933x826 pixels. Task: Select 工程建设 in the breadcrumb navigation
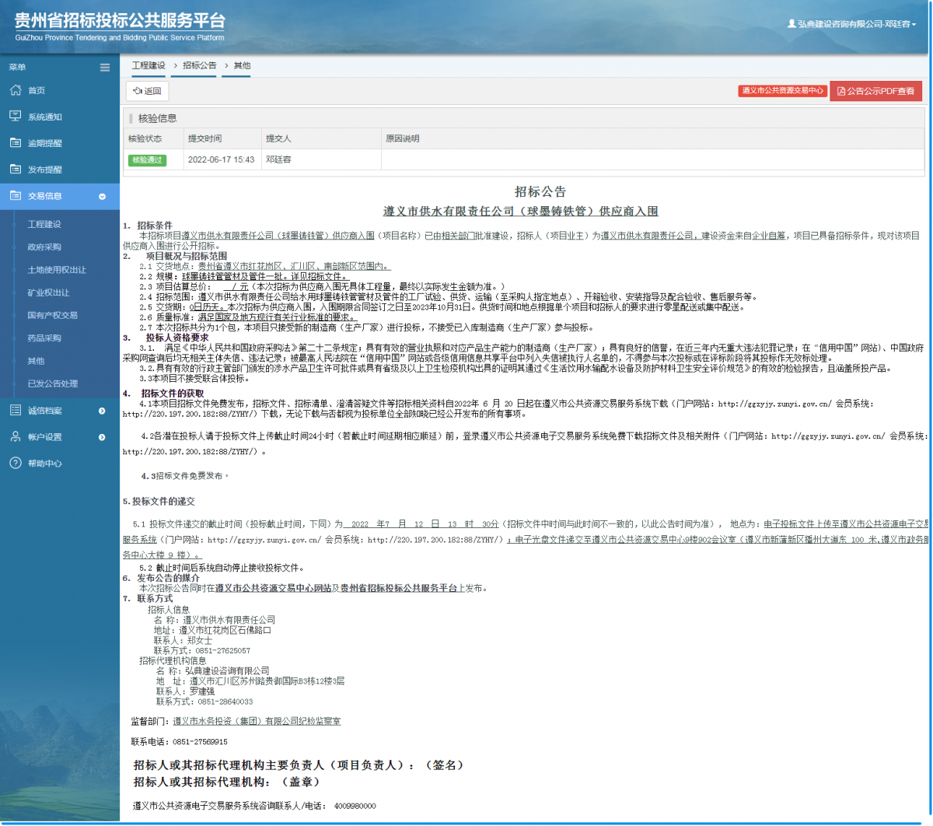[x=148, y=66]
